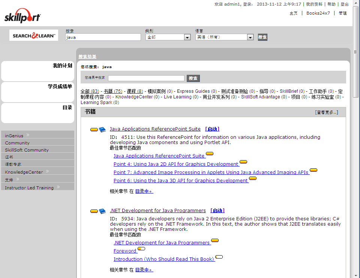The width and height of the screenshot is (360, 278).
Task: Click the relevance indicator after the Foreword link
Action: pyautogui.click(x=141, y=249)
